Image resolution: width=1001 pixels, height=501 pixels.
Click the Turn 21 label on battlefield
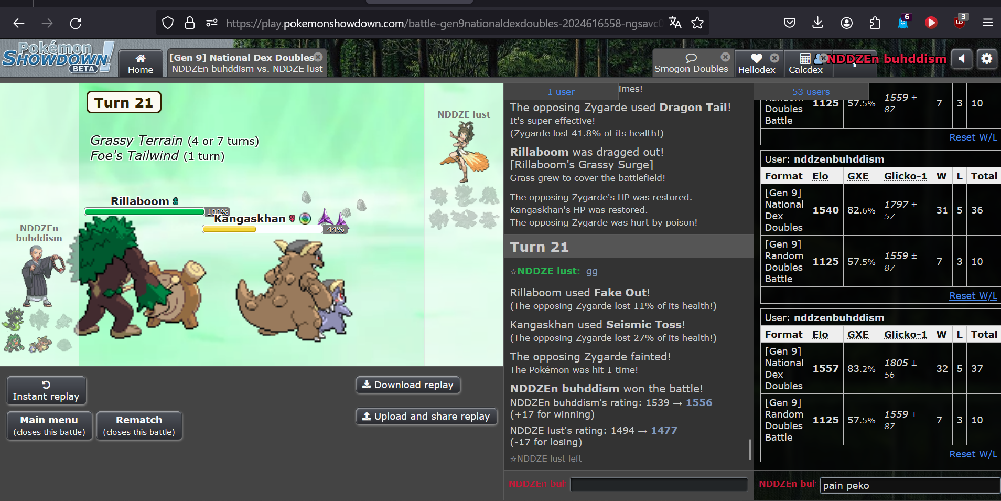tap(124, 102)
